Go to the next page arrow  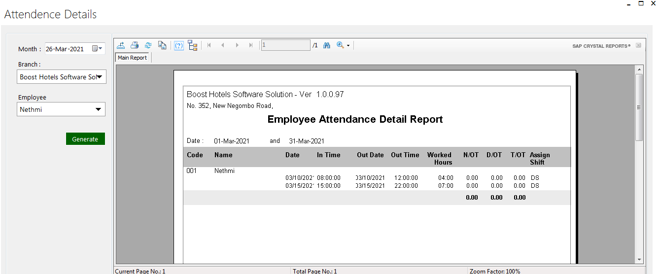(x=237, y=45)
